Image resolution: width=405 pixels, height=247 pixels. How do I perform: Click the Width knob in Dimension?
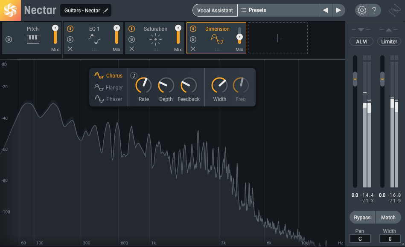pos(219,85)
